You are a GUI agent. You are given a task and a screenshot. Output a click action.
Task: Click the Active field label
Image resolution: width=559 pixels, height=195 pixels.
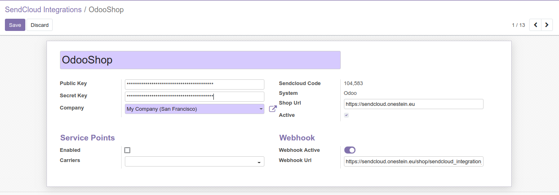tap(287, 115)
